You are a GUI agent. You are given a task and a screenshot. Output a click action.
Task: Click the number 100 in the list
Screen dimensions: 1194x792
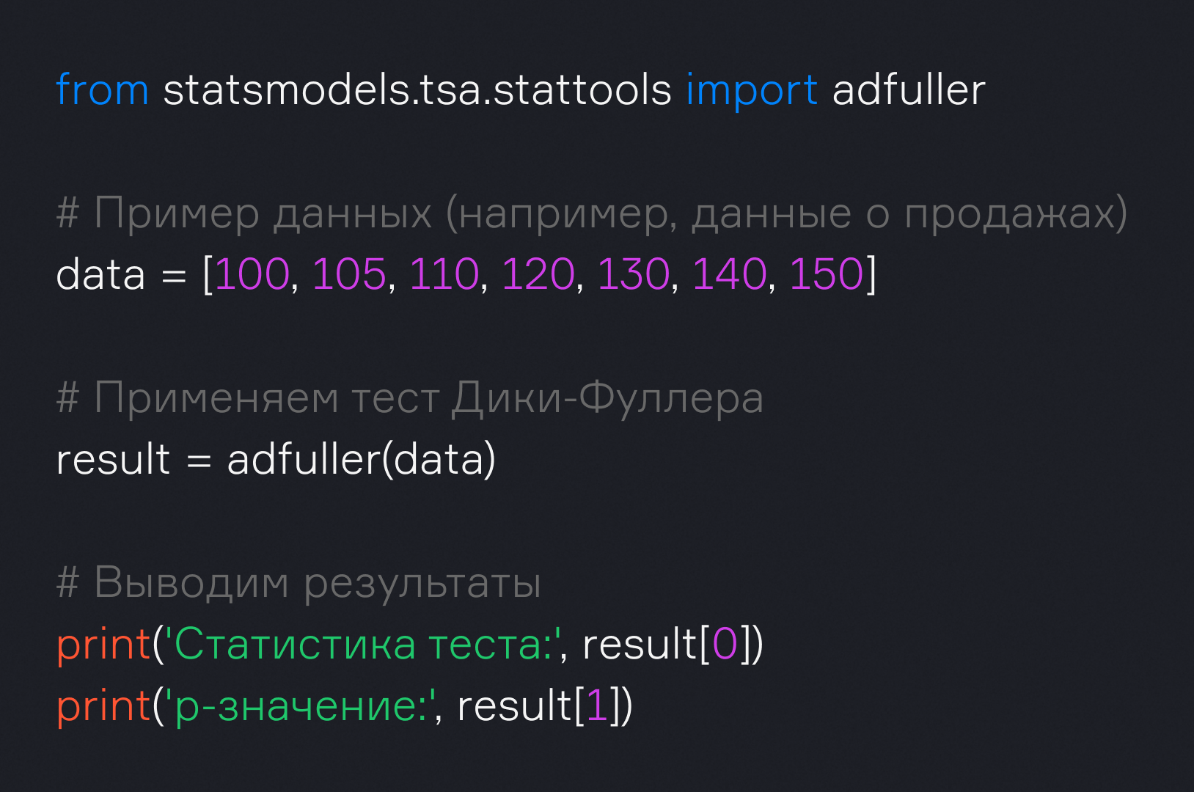(252, 275)
